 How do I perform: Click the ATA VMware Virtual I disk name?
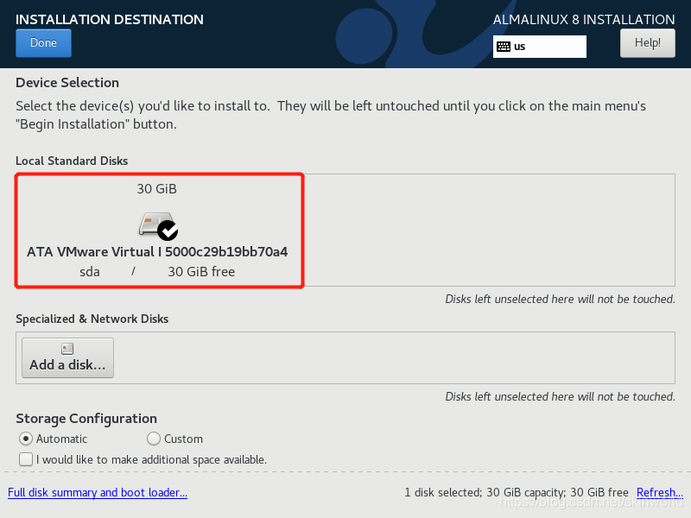point(157,251)
